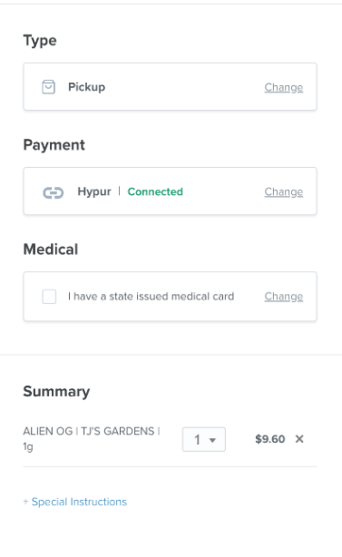Image resolution: width=342 pixels, height=557 pixels.
Task: Click the $9.60 item price
Action: click(270, 439)
